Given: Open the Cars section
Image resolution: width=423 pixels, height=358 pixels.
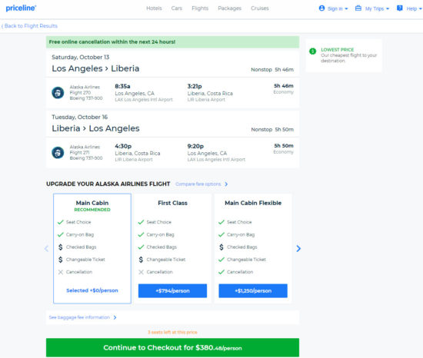Looking at the screenshot, I should [177, 8].
